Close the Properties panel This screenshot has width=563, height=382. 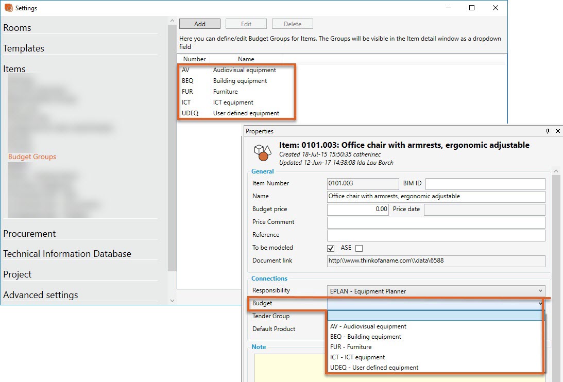point(557,131)
